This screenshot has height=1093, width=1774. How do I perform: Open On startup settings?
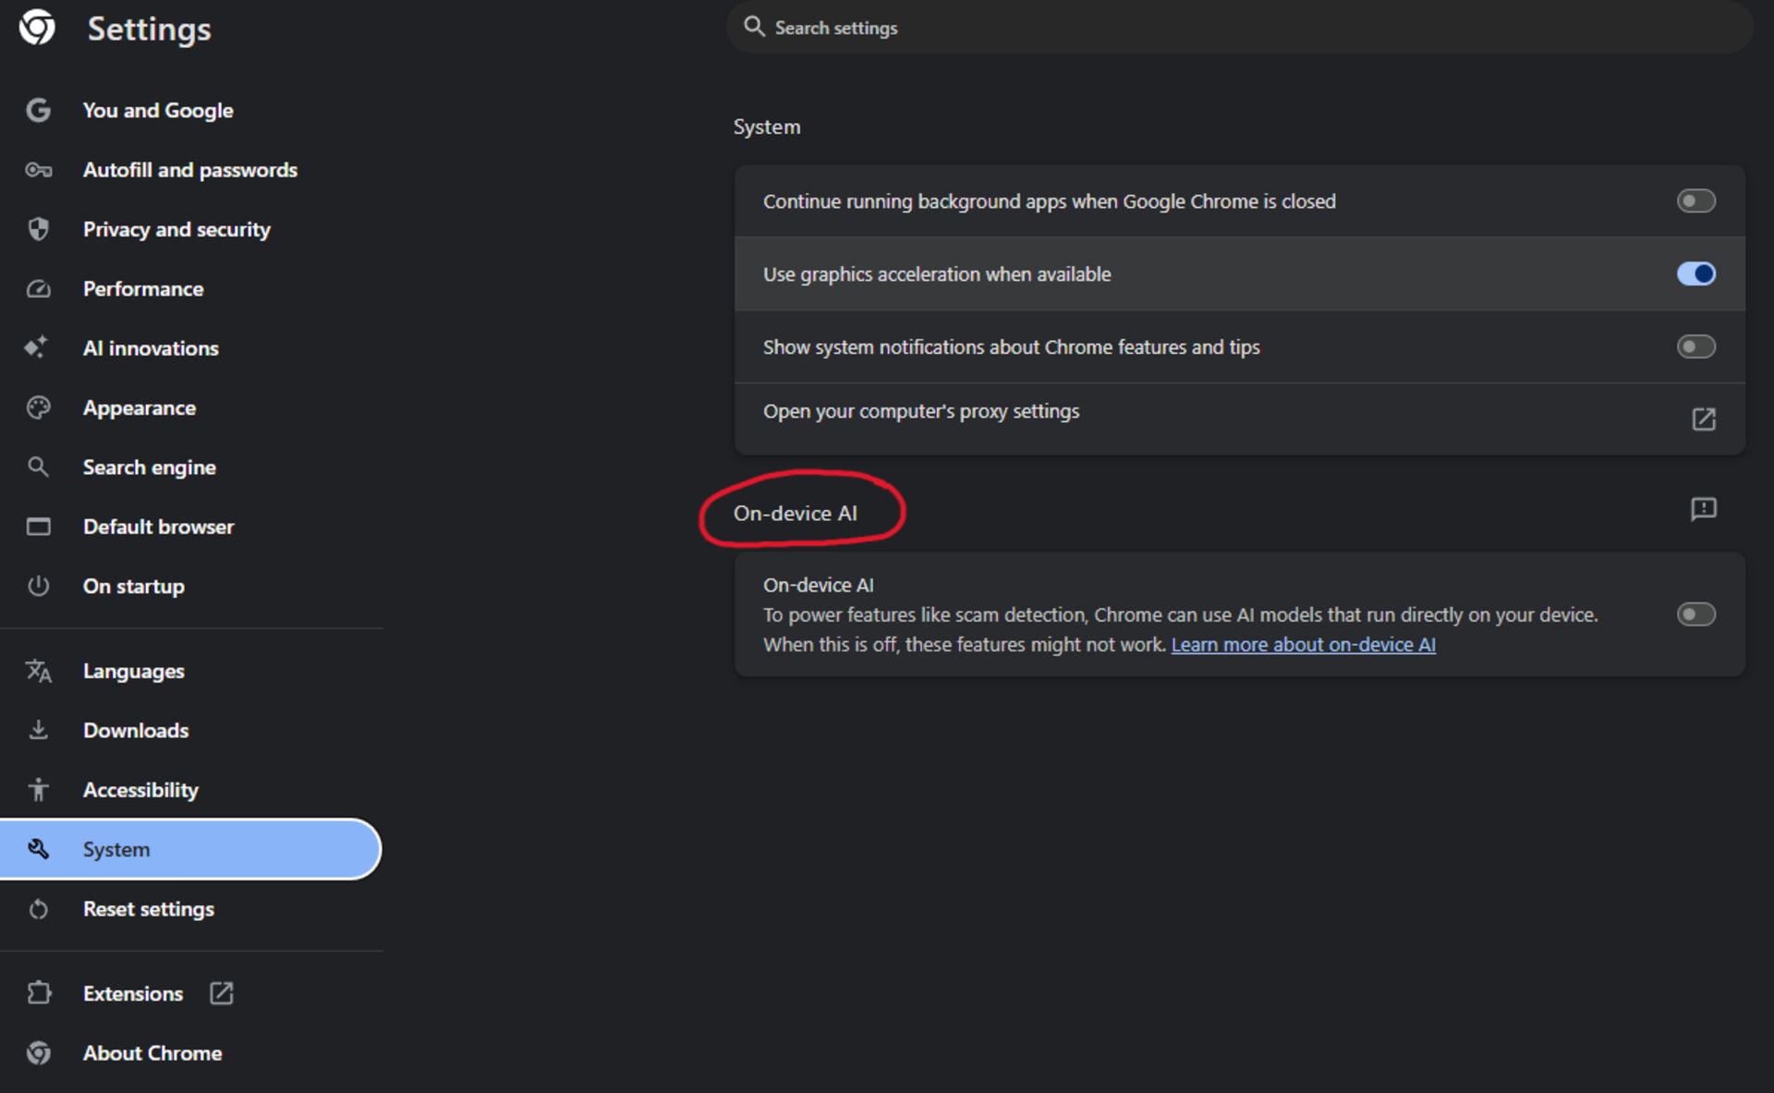click(x=134, y=586)
